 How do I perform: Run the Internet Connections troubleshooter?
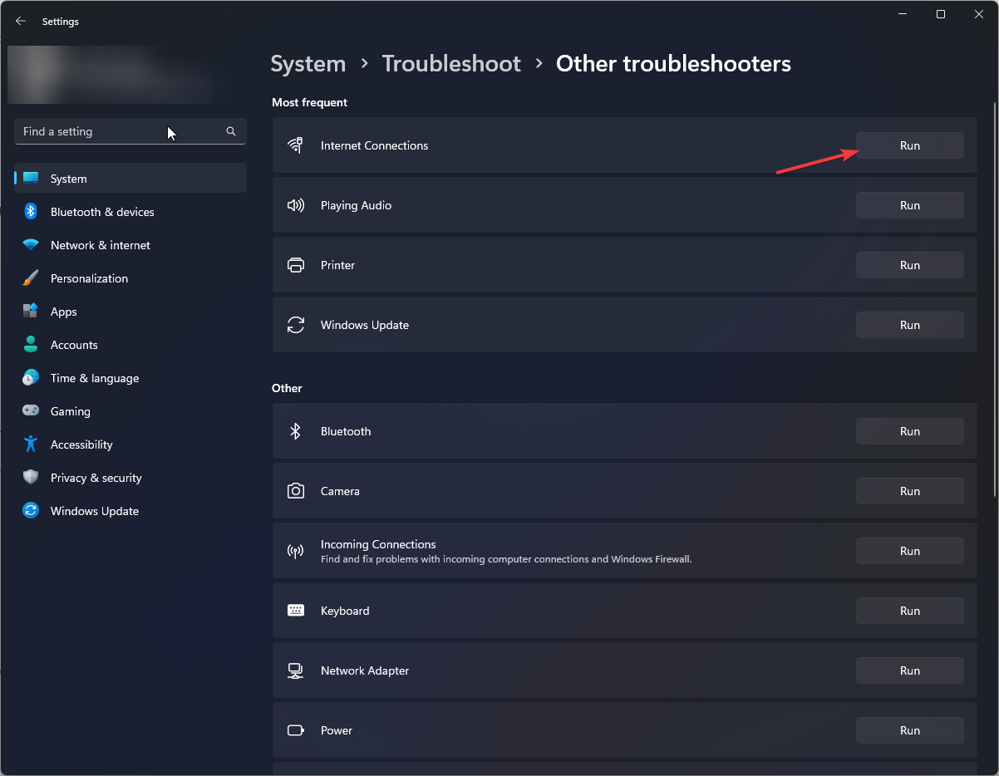pos(910,145)
